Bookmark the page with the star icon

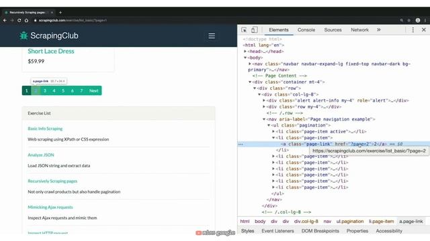pyautogui.click(x=409, y=20)
